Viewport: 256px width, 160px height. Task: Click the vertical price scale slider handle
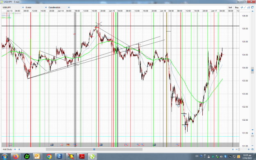click(x=252, y=70)
